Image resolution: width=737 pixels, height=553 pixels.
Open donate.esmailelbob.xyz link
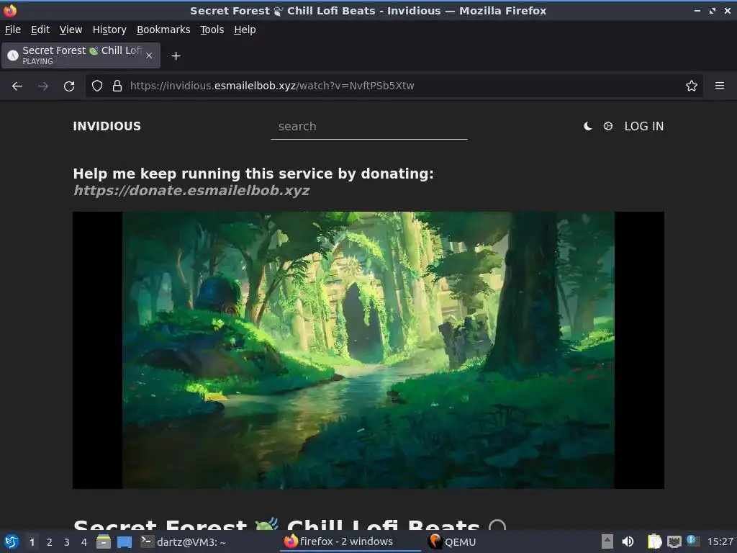tap(191, 190)
